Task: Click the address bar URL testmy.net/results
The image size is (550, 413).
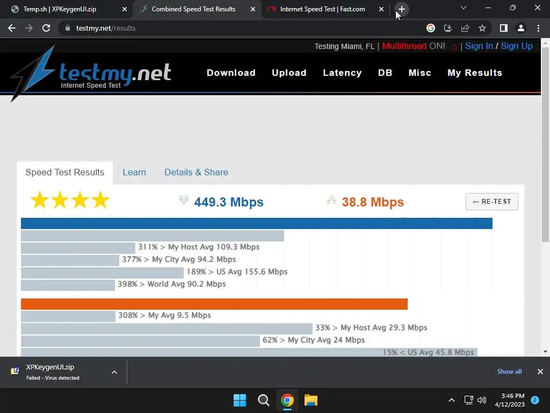Action: click(x=106, y=28)
